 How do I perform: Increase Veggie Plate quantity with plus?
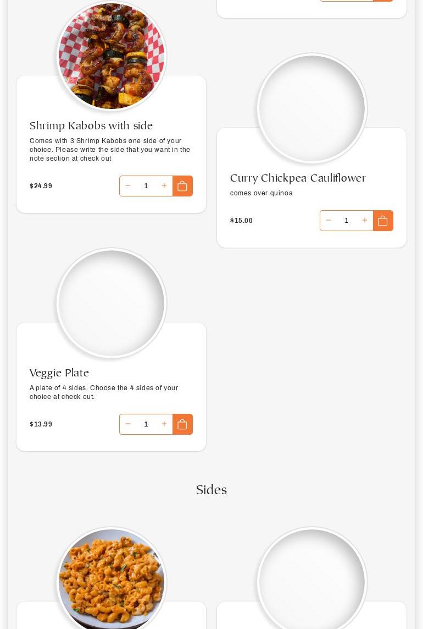tap(164, 424)
